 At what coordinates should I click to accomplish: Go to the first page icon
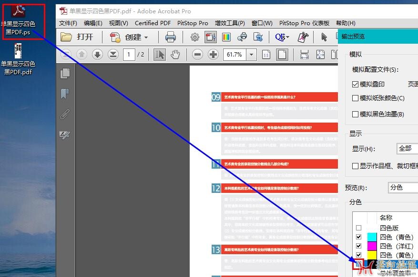pos(66,55)
